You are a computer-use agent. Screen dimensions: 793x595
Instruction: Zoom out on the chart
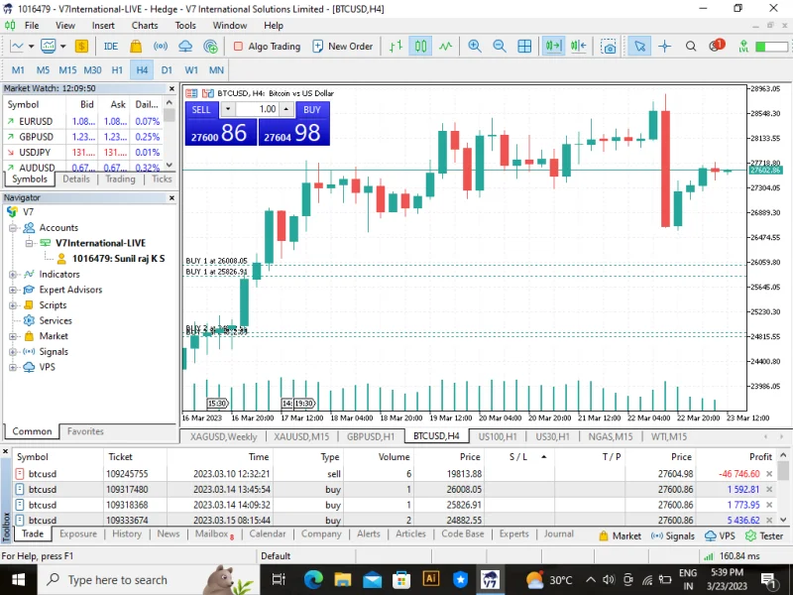click(500, 46)
